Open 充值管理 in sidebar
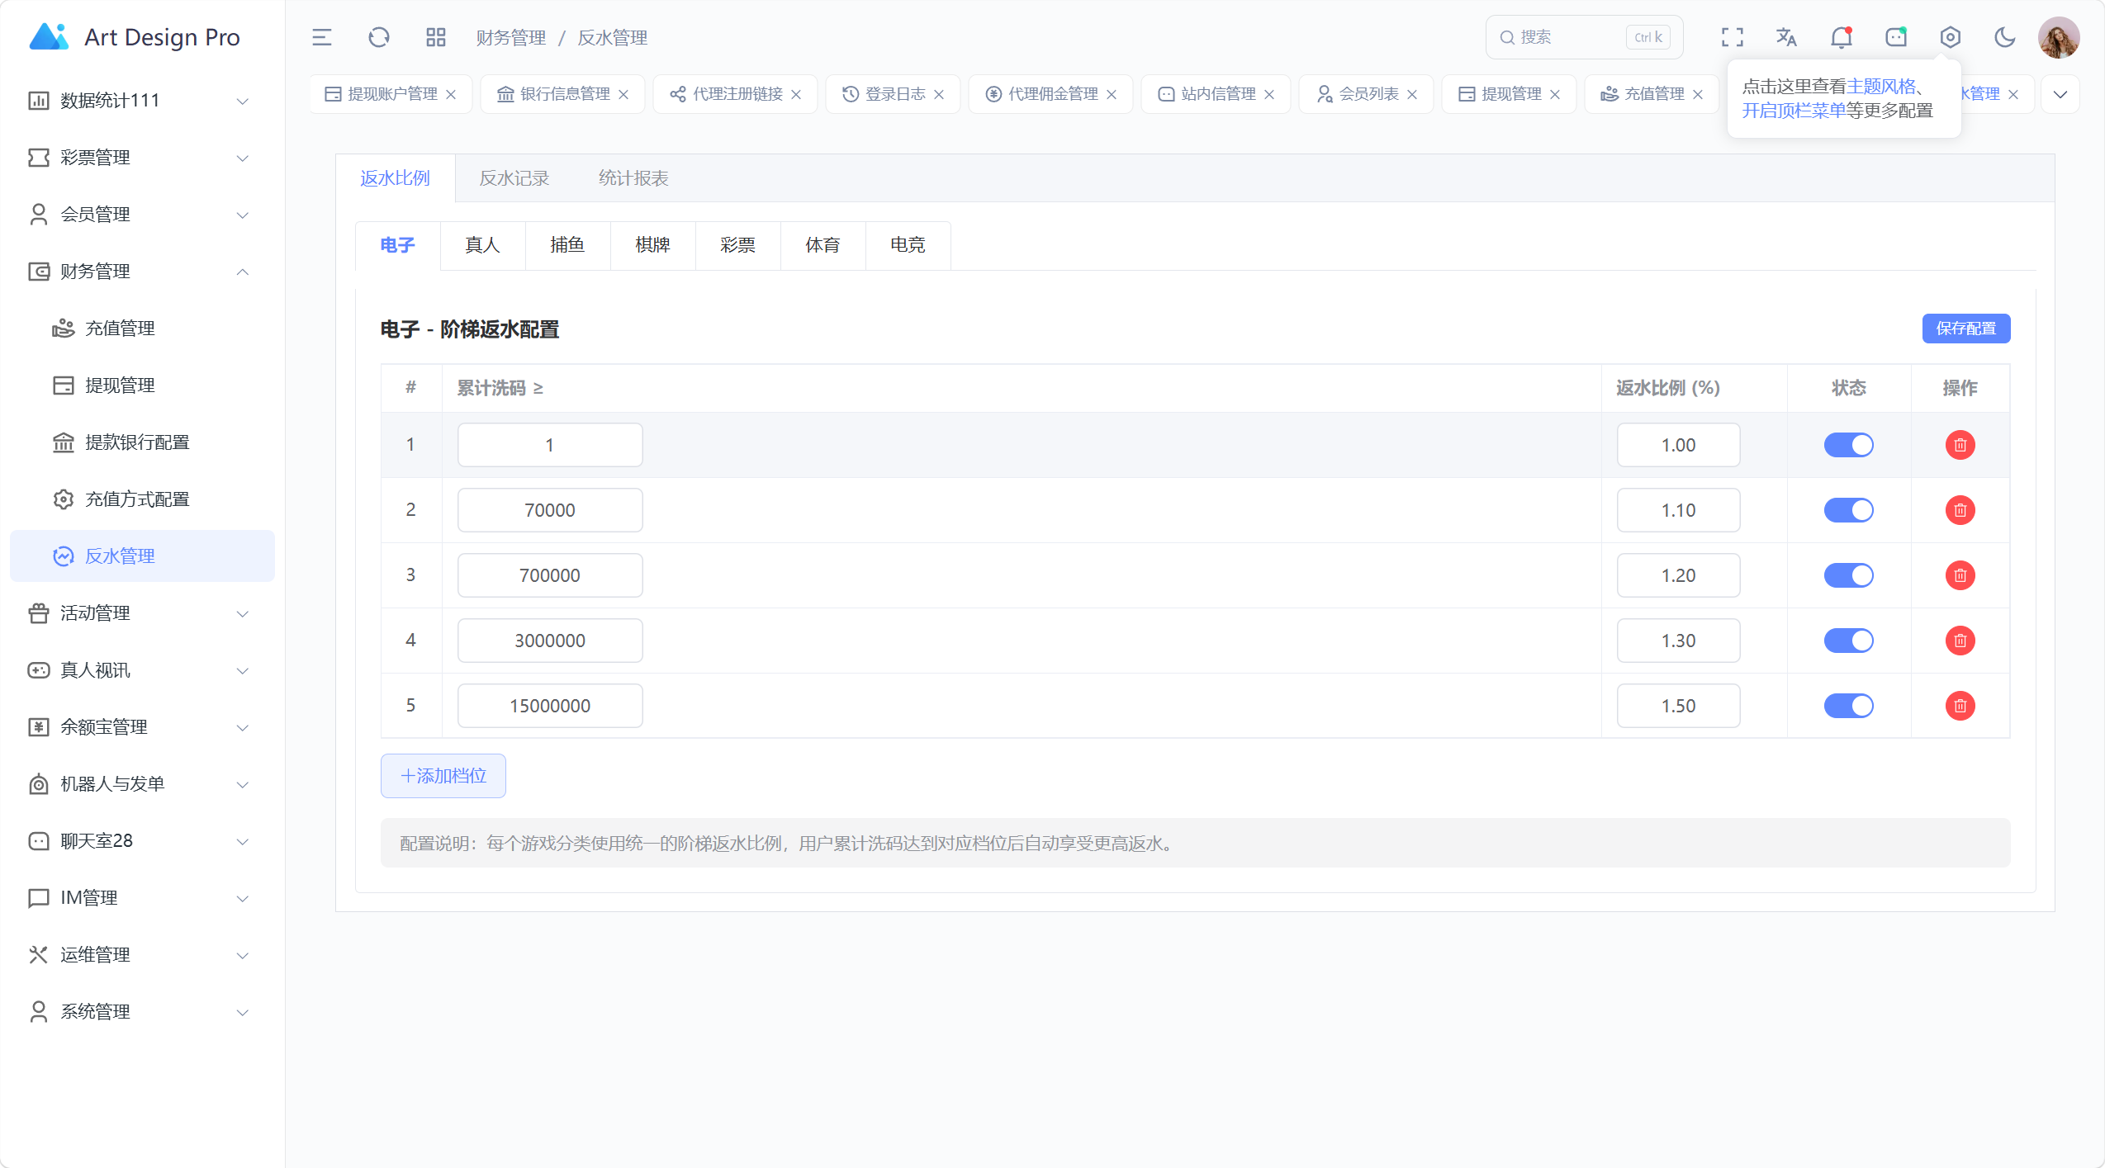This screenshot has height=1168, width=2105. pyautogui.click(x=142, y=329)
